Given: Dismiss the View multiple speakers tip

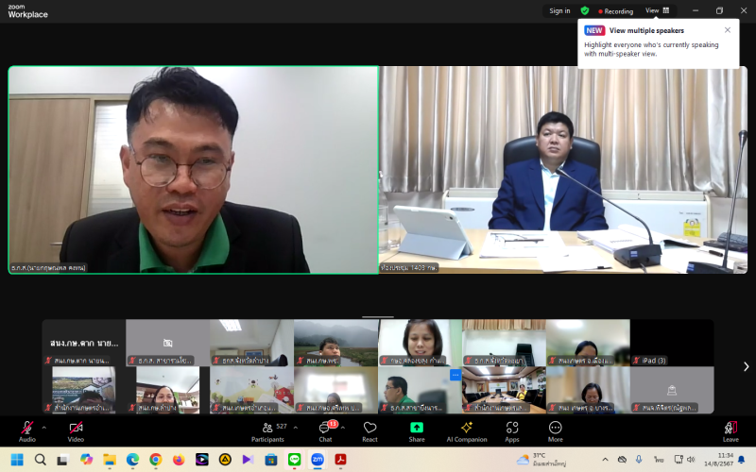Looking at the screenshot, I should coord(727,30).
